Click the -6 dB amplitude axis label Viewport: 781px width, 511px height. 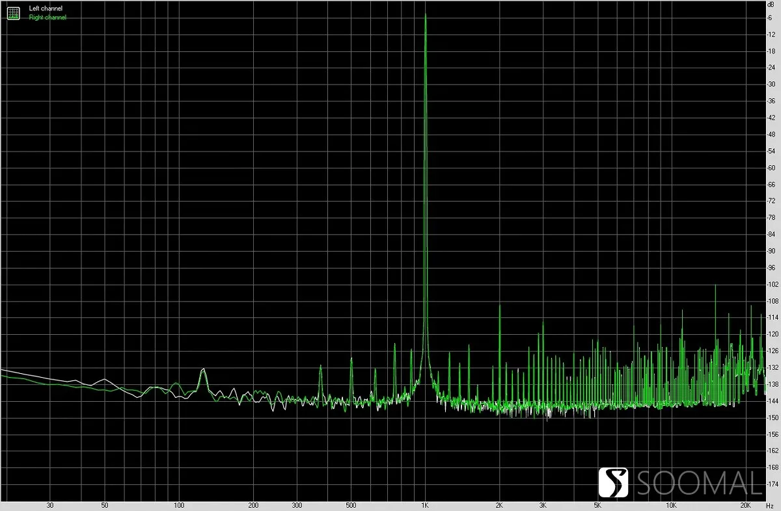coord(769,18)
